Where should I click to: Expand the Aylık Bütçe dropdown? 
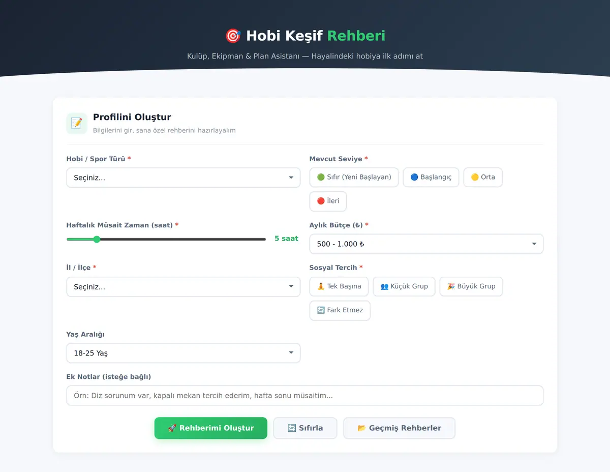click(x=426, y=244)
